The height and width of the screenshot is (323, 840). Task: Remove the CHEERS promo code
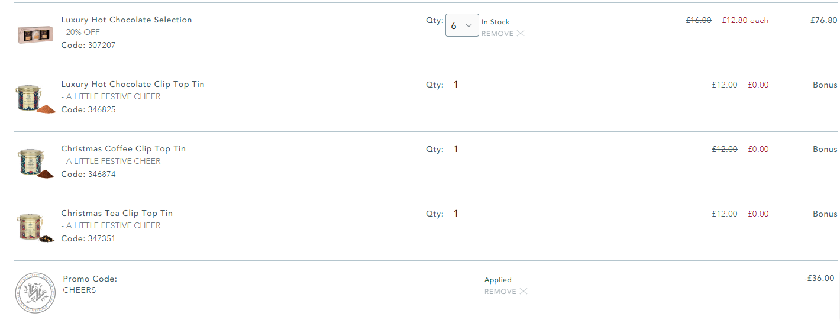coord(506,292)
